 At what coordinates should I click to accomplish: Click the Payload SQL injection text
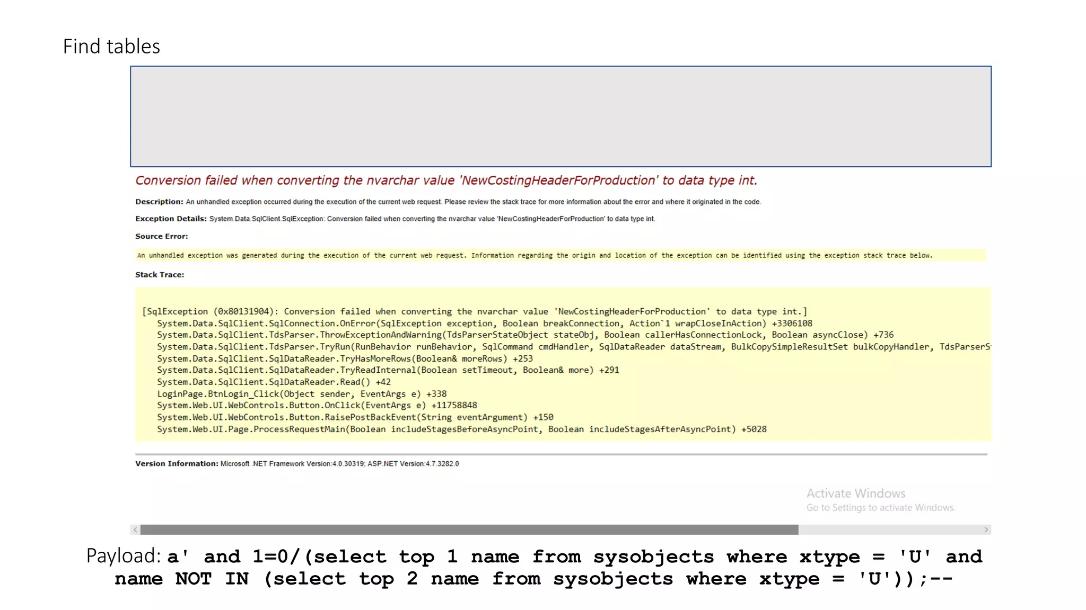point(535,568)
